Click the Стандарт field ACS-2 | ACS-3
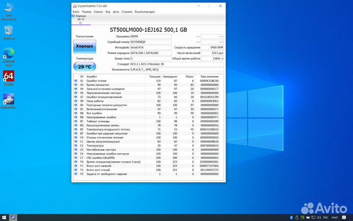Viewport: 353px width, 221px height. (177, 64)
